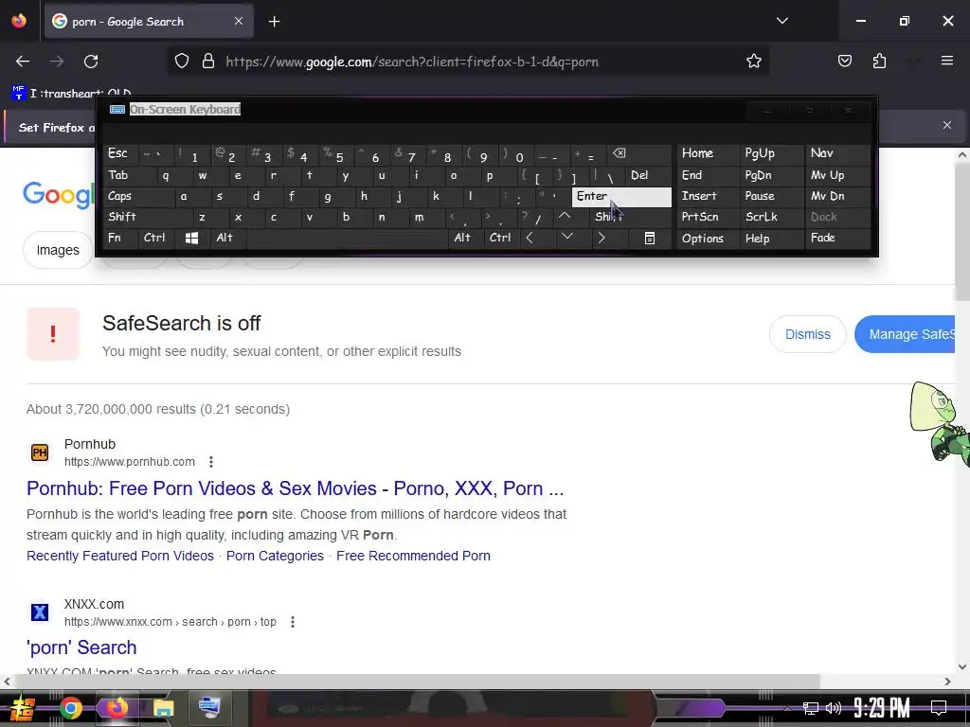Image resolution: width=970 pixels, height=727 pixels.
Task: Hit the Home key on keyboard
Action: 708,154
